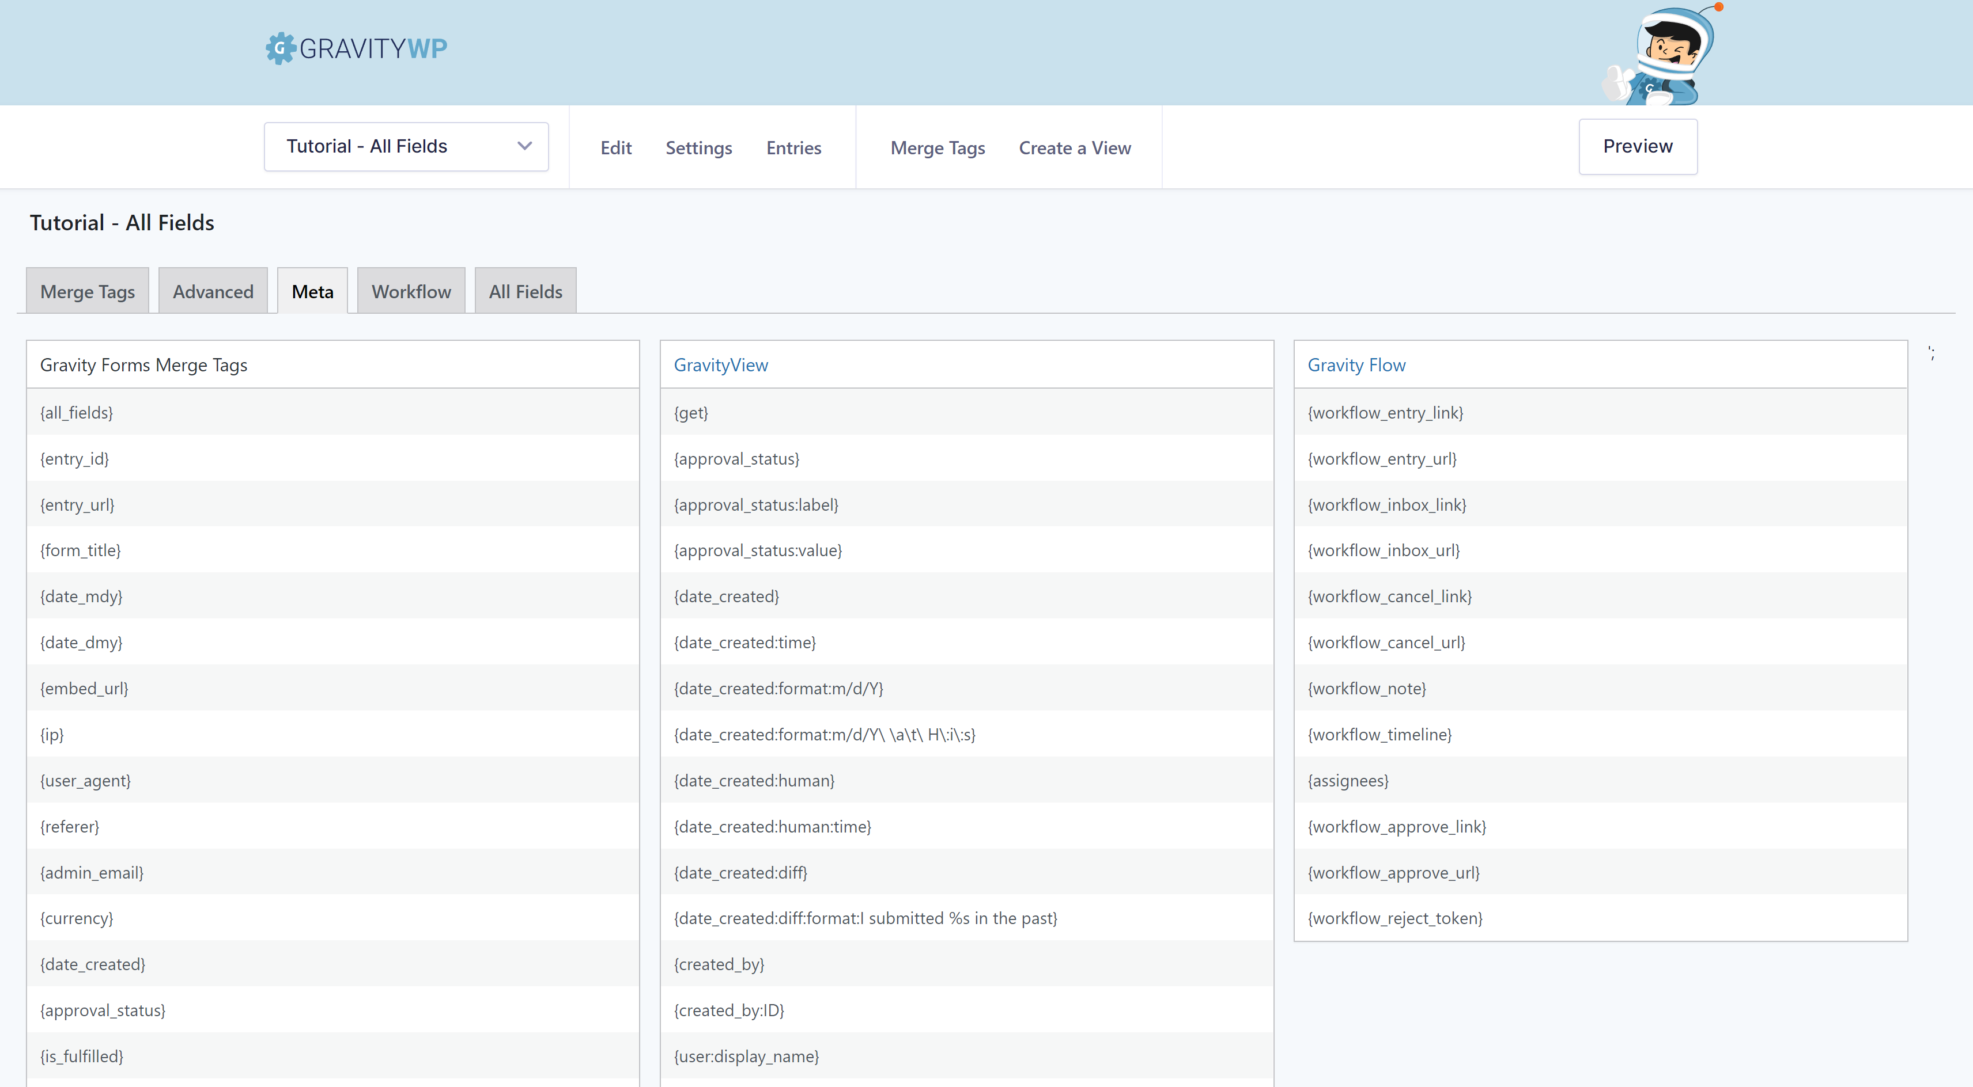Click the {workflow_cancel_link} merge tag
Screen dimensions: 1973x1087
1389,596
